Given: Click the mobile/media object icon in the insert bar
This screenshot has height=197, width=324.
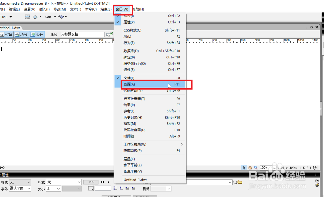Looking at the screenshot, I should [x=35, y=17].
